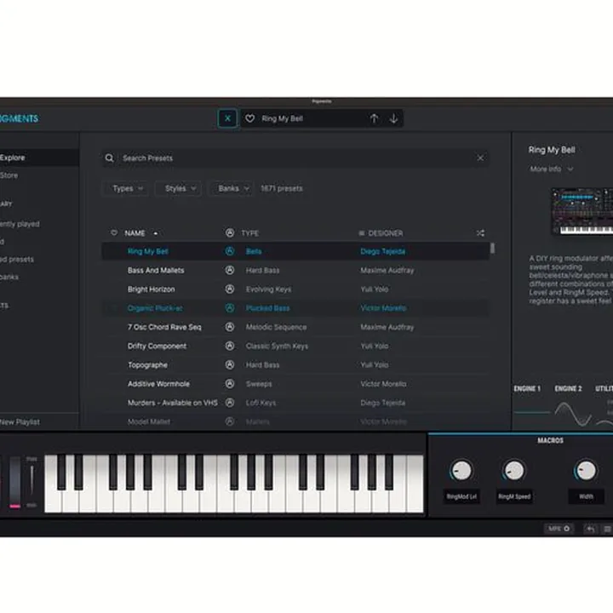Select the Ring My Bell preset row
The width and height of the screenshot is (613, 613).
click(x=295, y=251)
